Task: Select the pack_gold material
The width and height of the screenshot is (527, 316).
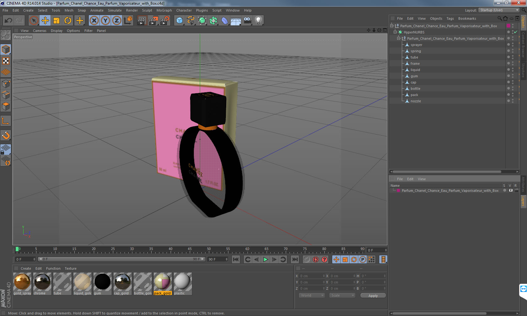Action: [x=162, y=283]
